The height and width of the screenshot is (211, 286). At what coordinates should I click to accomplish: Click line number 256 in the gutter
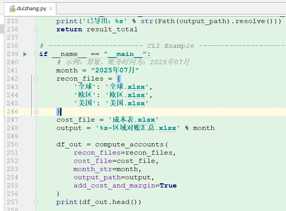pos(13,194)
